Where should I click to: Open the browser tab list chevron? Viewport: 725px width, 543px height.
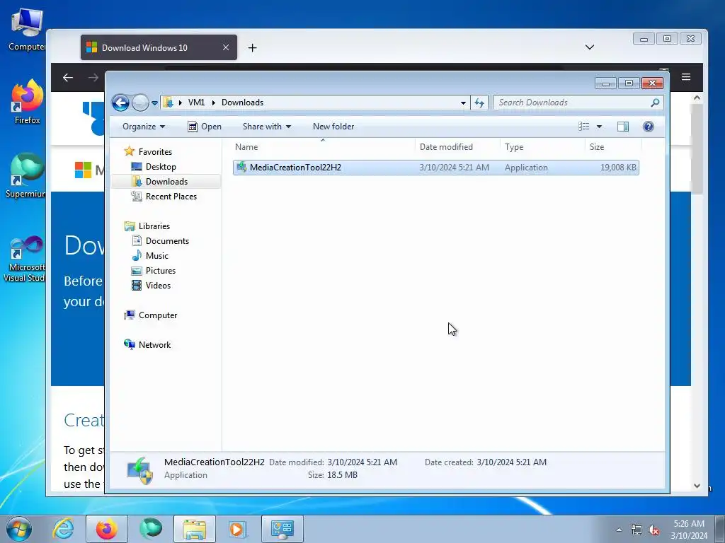pyautogui.click(x=590, y=47)
